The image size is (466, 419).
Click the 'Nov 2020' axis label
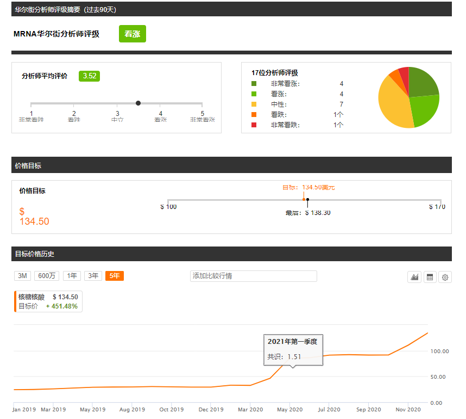click(408, 409)
